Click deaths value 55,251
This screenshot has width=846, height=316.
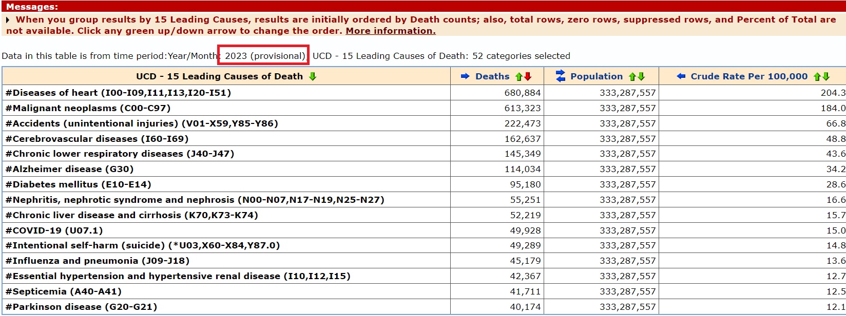click(526, 200)
